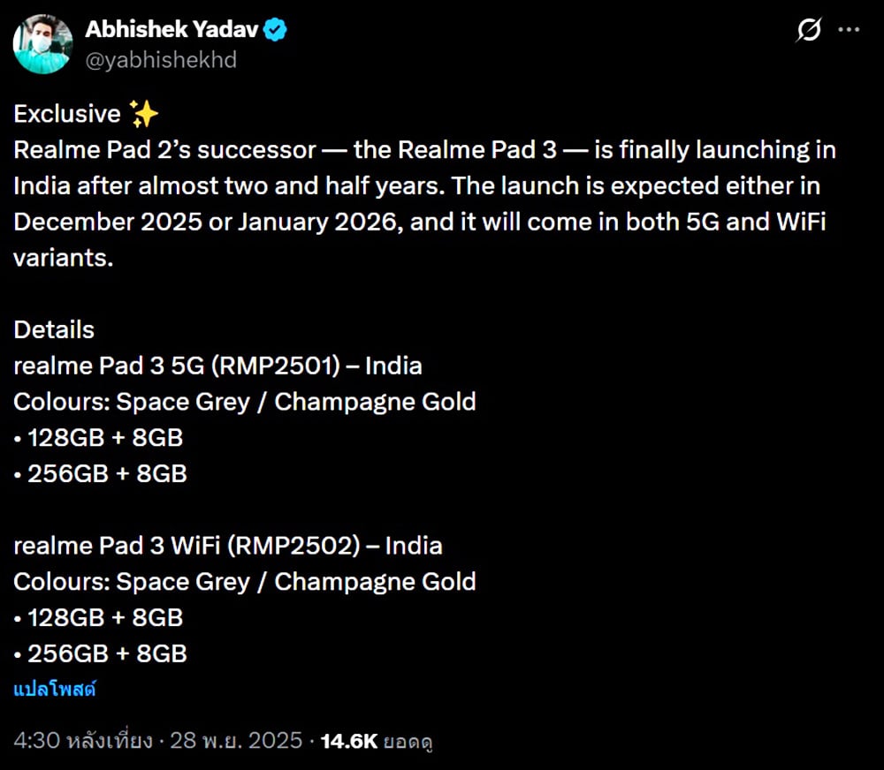Open the @yabhishekhd handle
The height and width of the screenshot is (770, 884).
pyautogui.click(x=161, y=60)
